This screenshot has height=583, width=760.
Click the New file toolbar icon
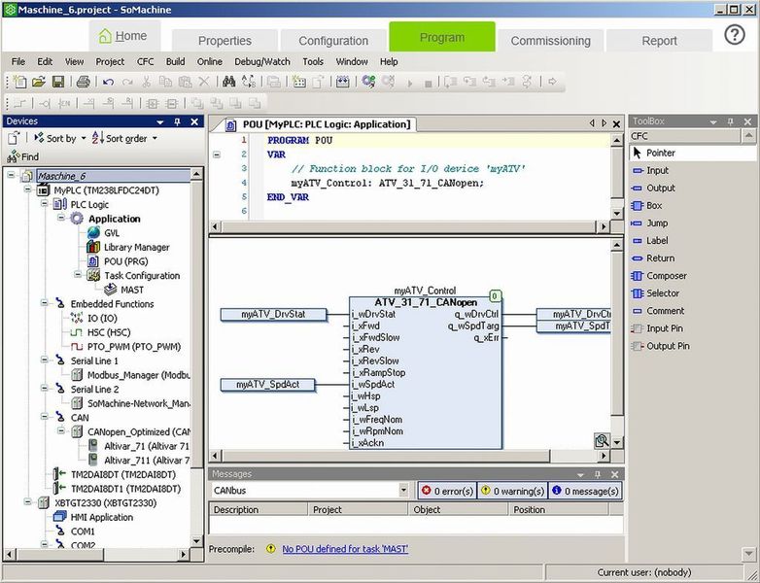19,82
